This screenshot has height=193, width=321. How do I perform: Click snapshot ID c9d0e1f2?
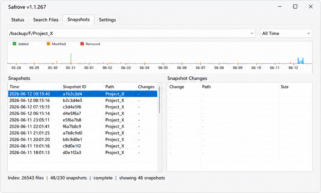72,146
